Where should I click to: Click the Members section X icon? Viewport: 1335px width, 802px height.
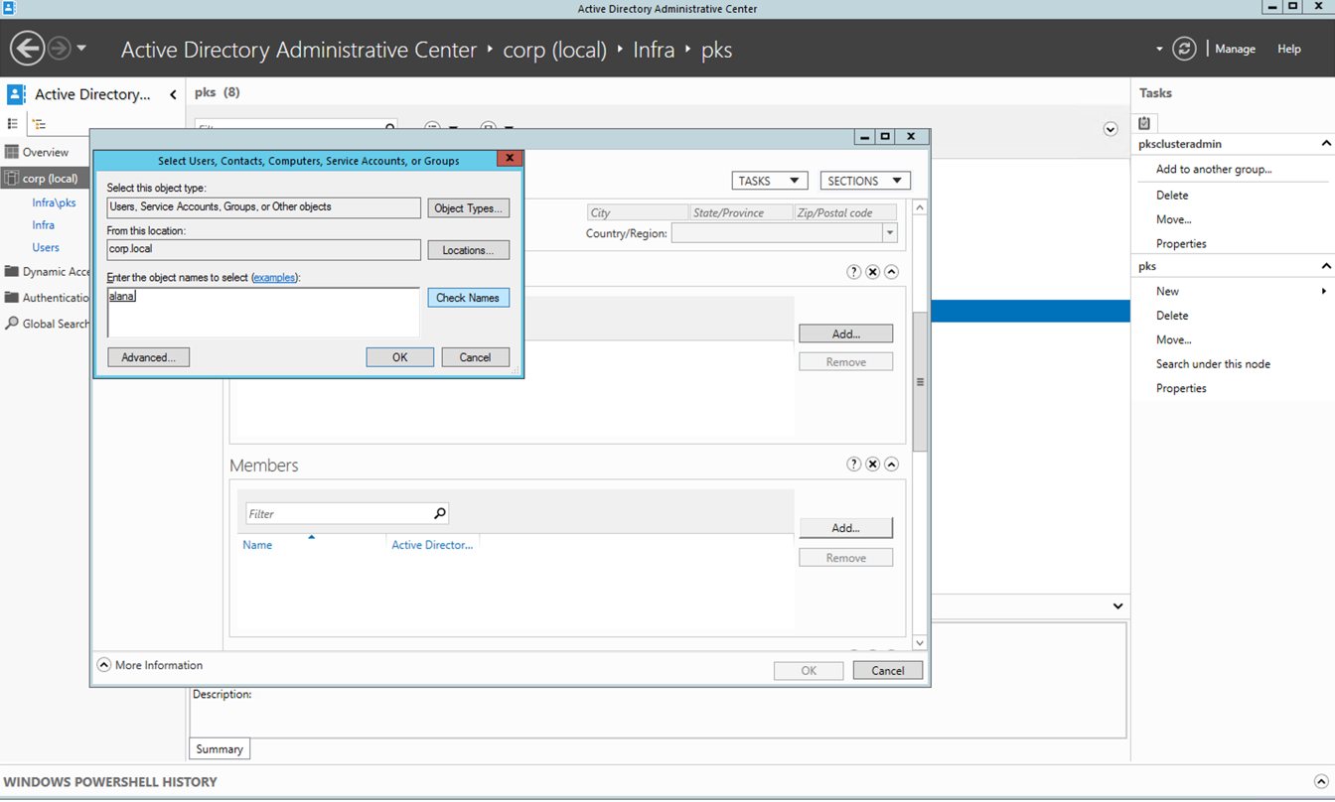872,465
